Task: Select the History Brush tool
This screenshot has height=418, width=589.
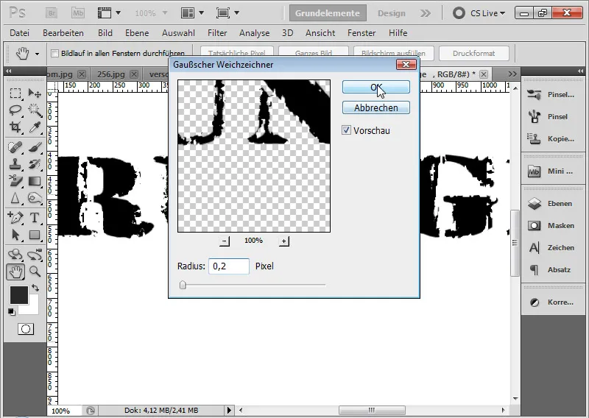Action: [x=35, y=164]
